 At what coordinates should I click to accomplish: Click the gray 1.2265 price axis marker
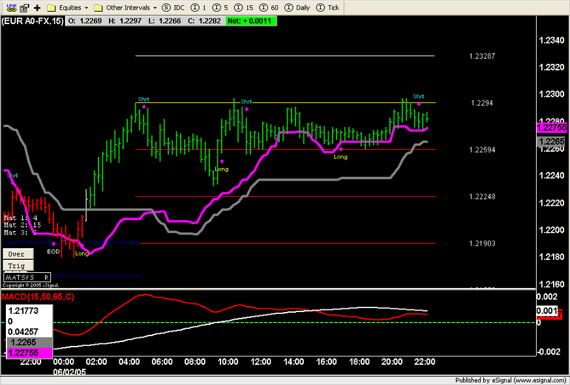click(x=552, y=141)
